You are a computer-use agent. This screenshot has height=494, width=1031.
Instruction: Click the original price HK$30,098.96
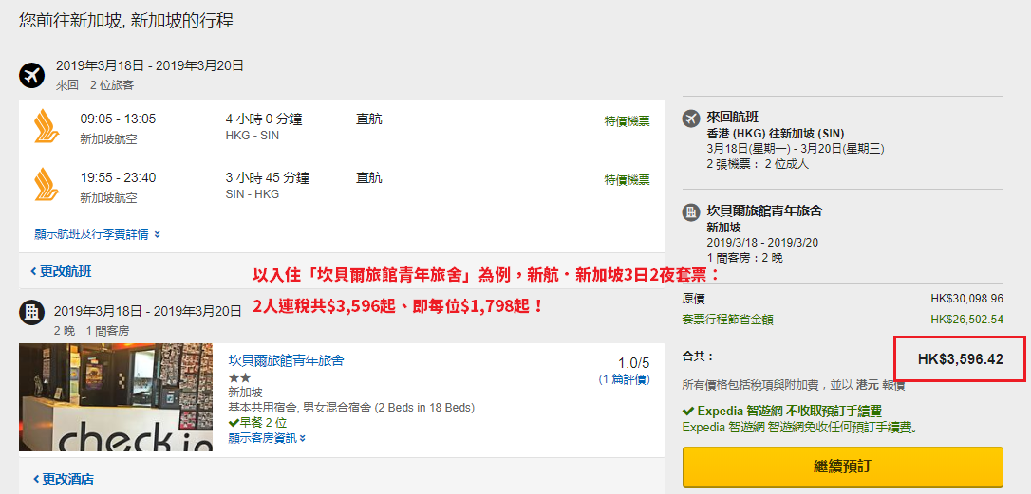tap(967, 299)
